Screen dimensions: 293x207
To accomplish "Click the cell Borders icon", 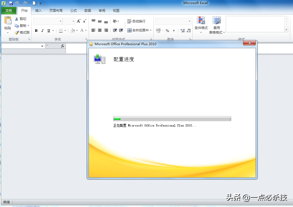I will point(61,30).
